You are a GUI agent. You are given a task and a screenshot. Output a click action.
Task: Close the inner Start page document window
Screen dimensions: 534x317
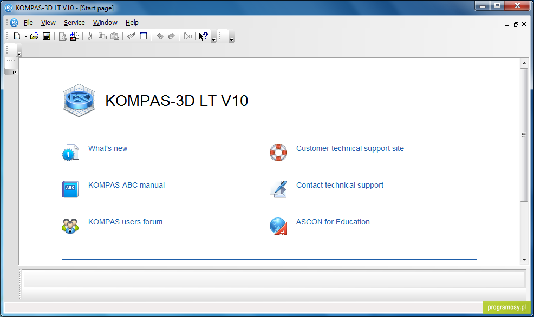coord(524,24)
